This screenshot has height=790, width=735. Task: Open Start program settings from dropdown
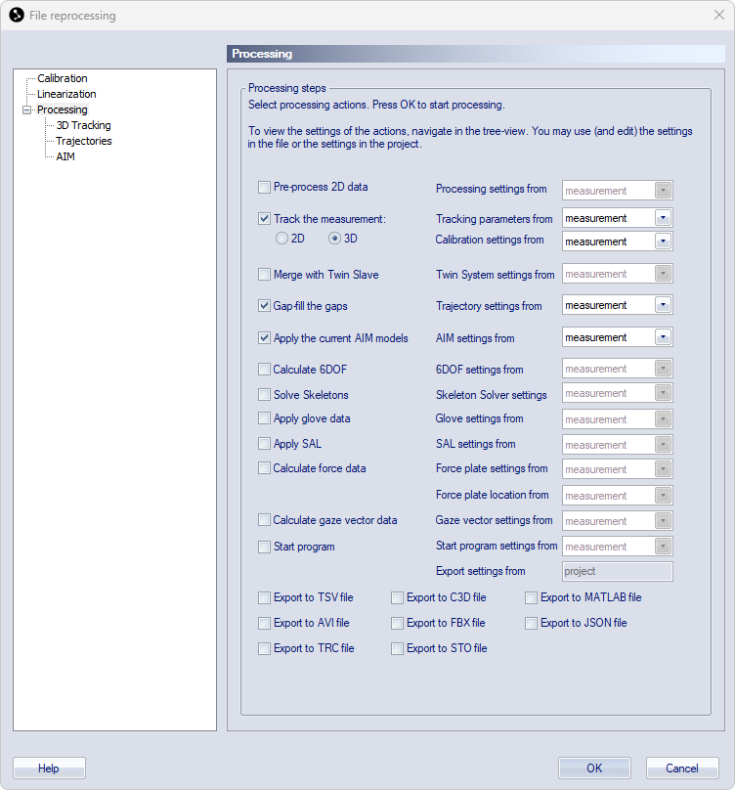click(x=617, y=547)
